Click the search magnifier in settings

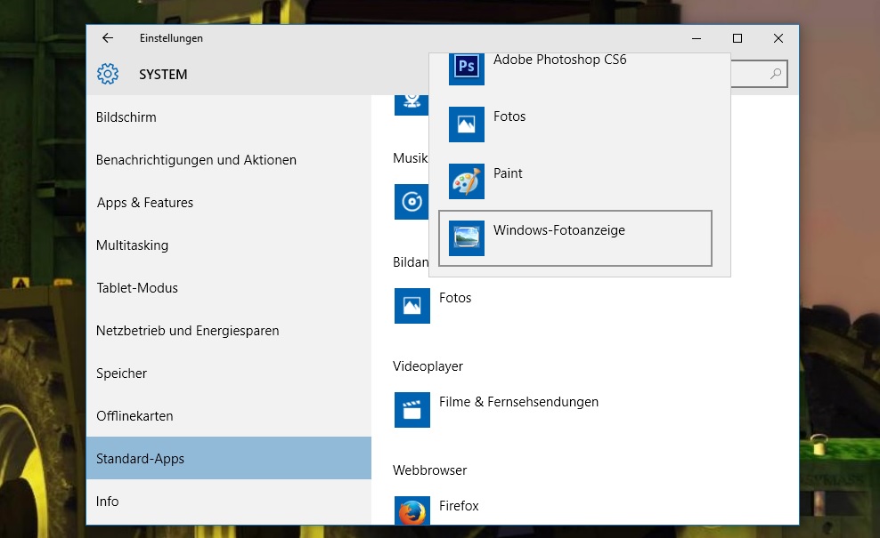coord(776,75)
